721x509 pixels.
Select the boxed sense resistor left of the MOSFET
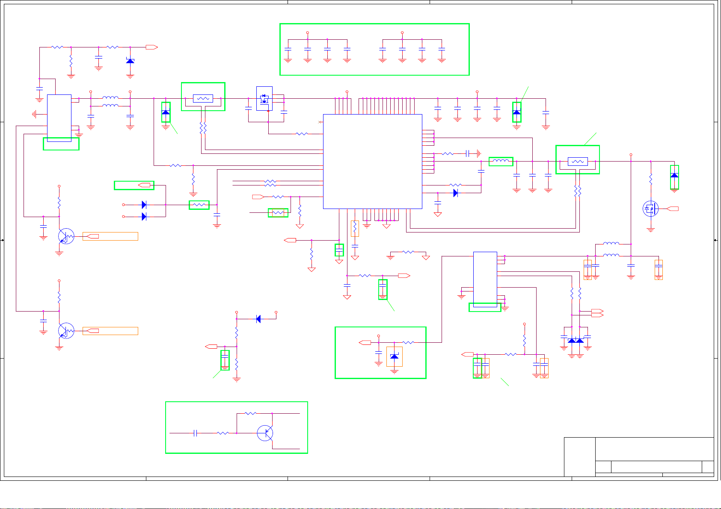click(x=203, y=99)
